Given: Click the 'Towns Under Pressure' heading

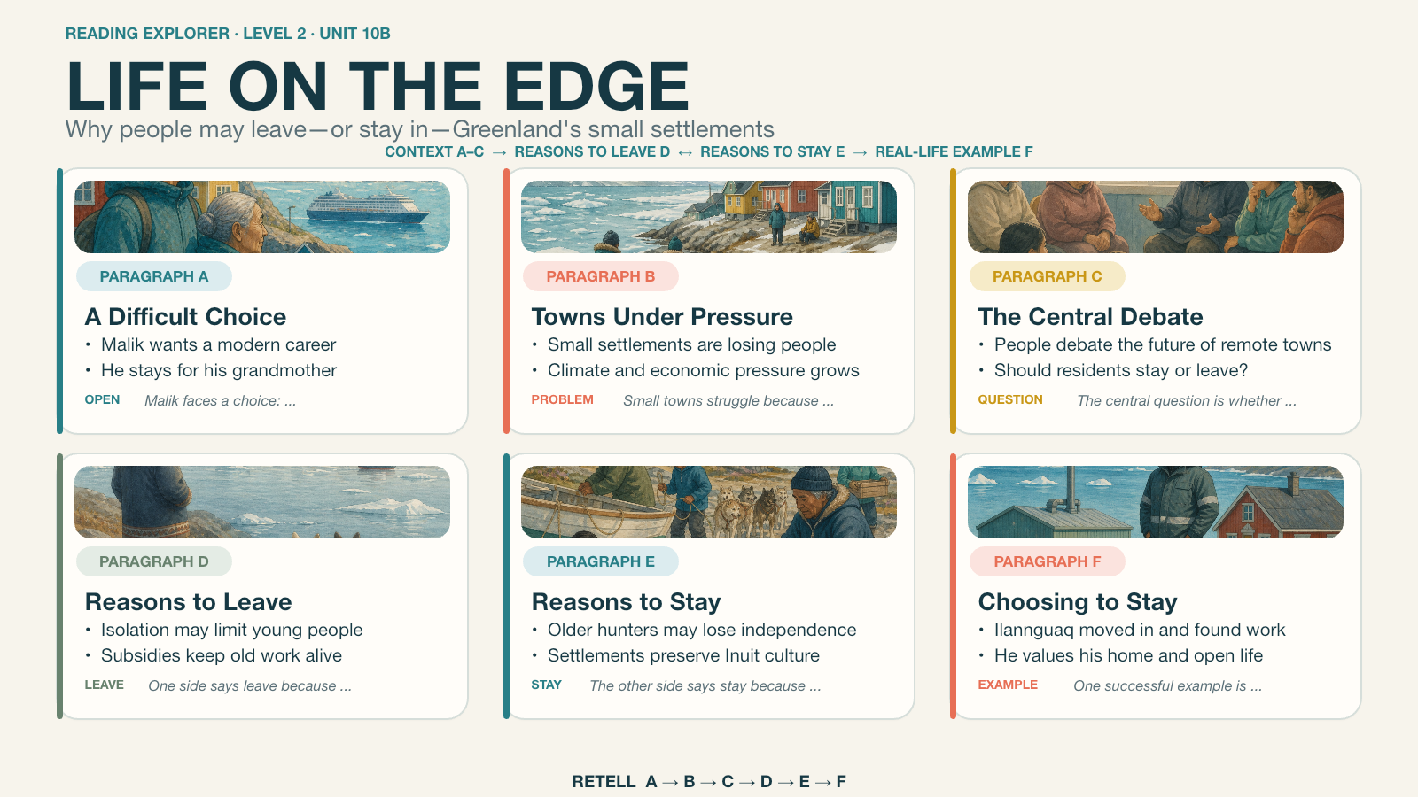Looking at the screenshot, I should click(x=662, y=317).
